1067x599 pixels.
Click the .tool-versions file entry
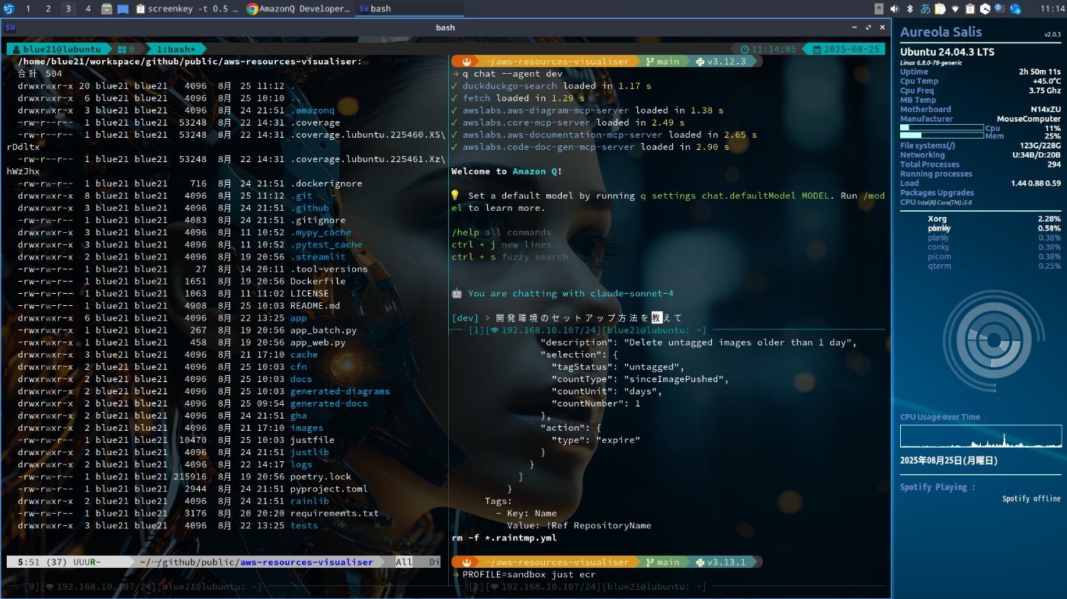coord(329,269)
